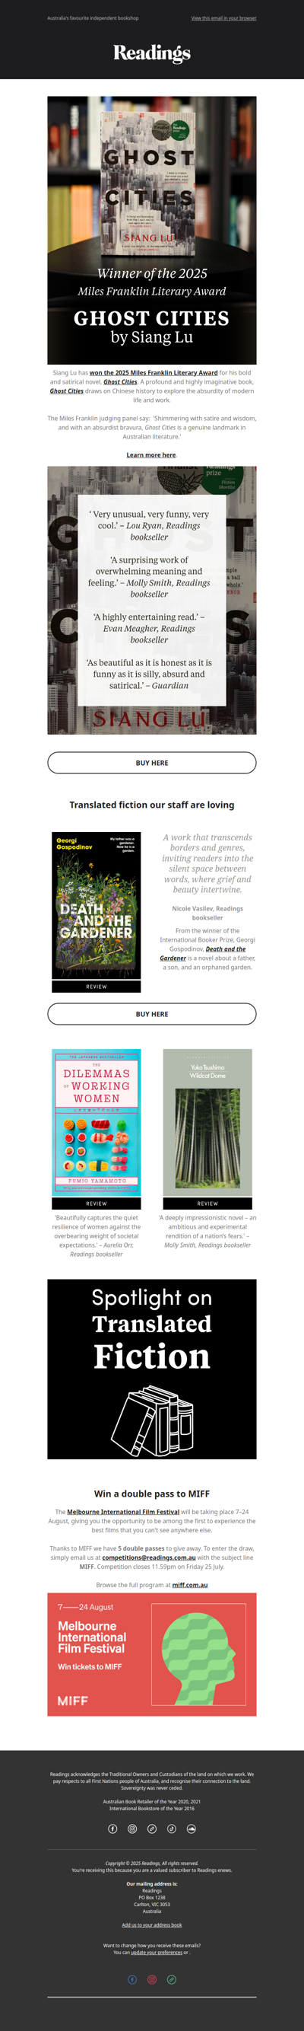304x2031 pixels.
Task: Click the white website link icon
Action: pos(152,1829)
